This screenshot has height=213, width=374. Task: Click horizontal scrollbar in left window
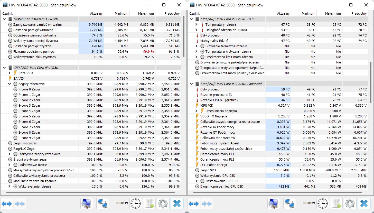click(90, 192)
